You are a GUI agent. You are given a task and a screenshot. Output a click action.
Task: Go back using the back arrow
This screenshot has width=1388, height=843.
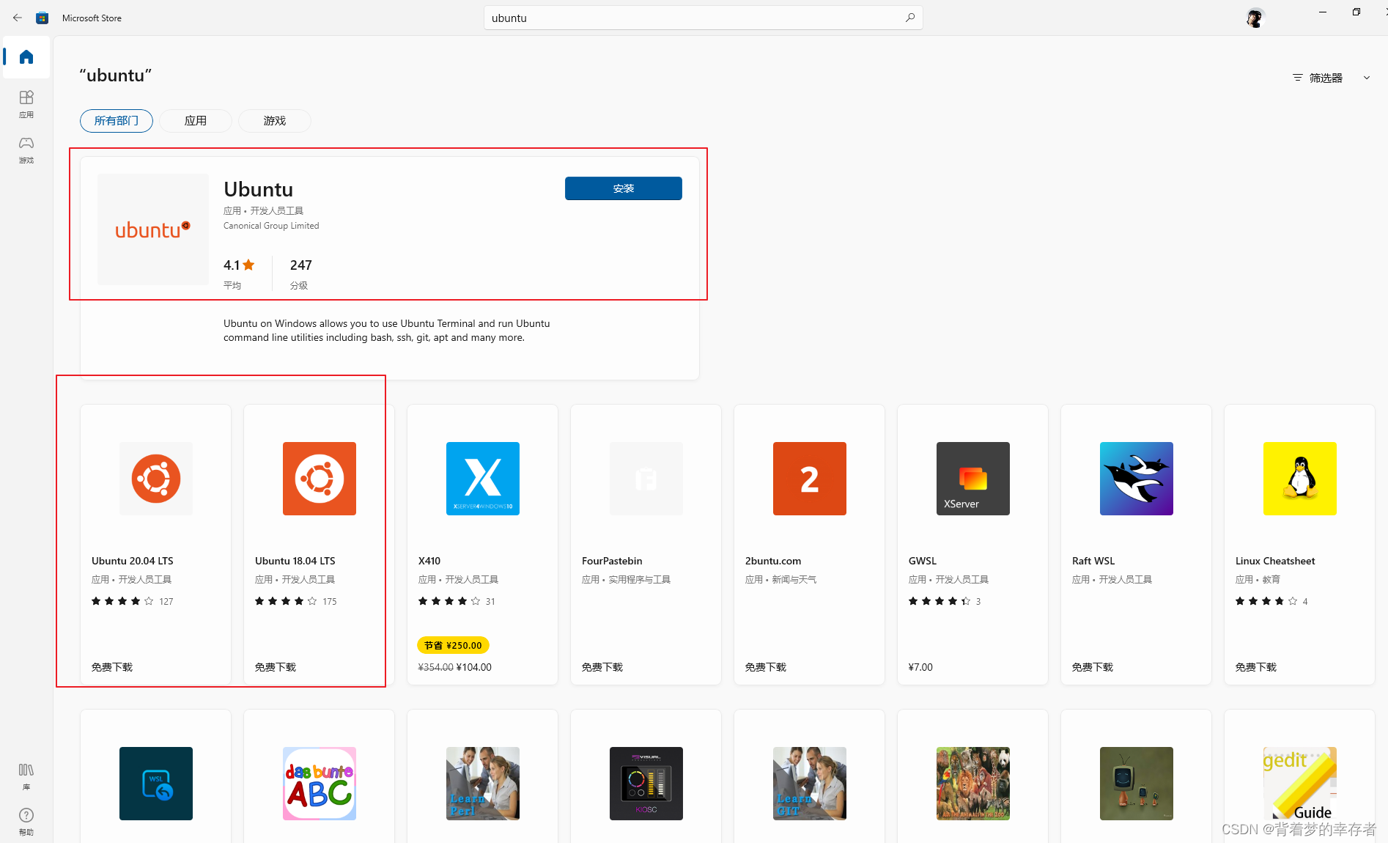point(18,18)
